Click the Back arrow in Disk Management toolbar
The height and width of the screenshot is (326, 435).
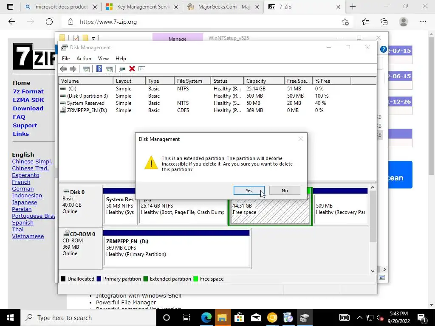63,69
